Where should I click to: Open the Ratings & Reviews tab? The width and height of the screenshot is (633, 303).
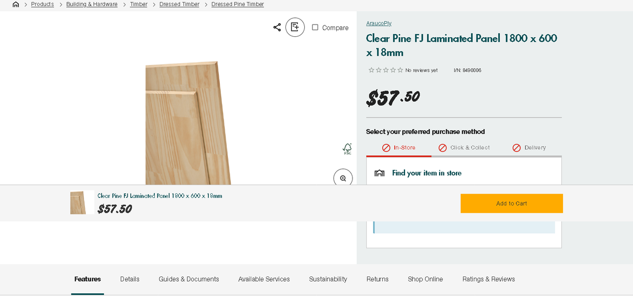click(488, 279)
